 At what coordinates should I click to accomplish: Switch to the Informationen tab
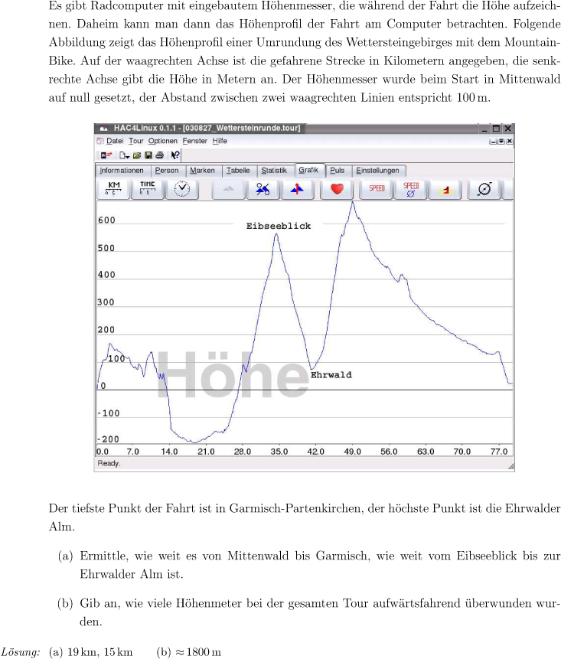tap(122, 171)
